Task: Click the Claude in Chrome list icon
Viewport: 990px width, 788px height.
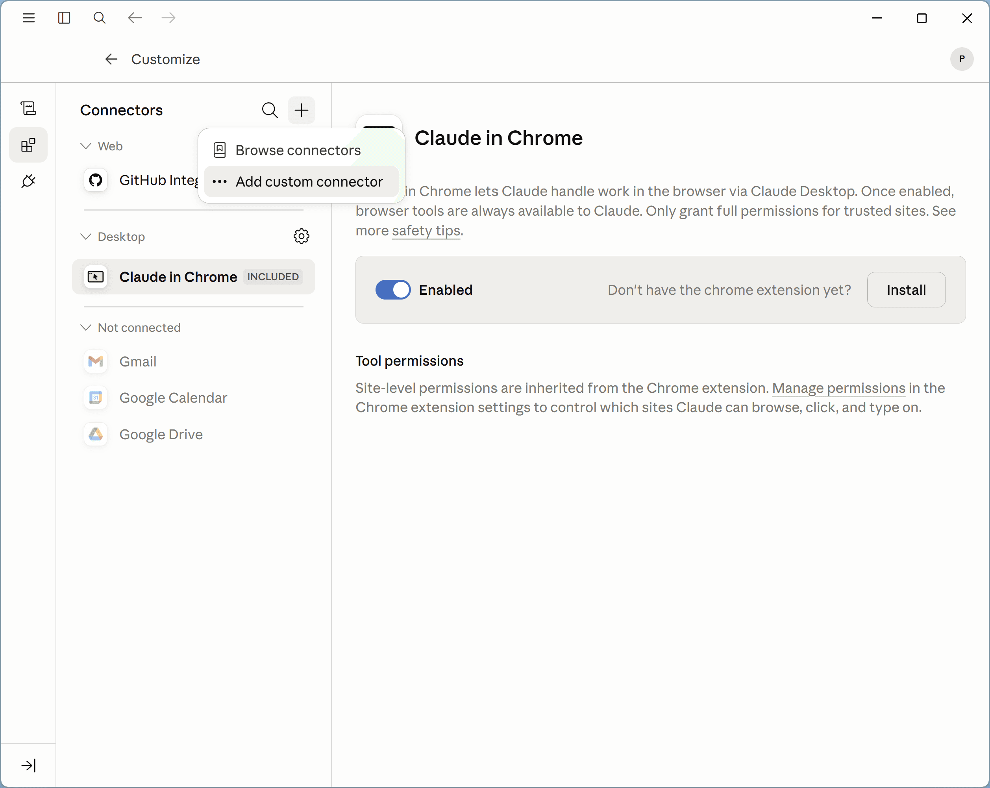Action: pyautogui.click(x=96, y=277)
